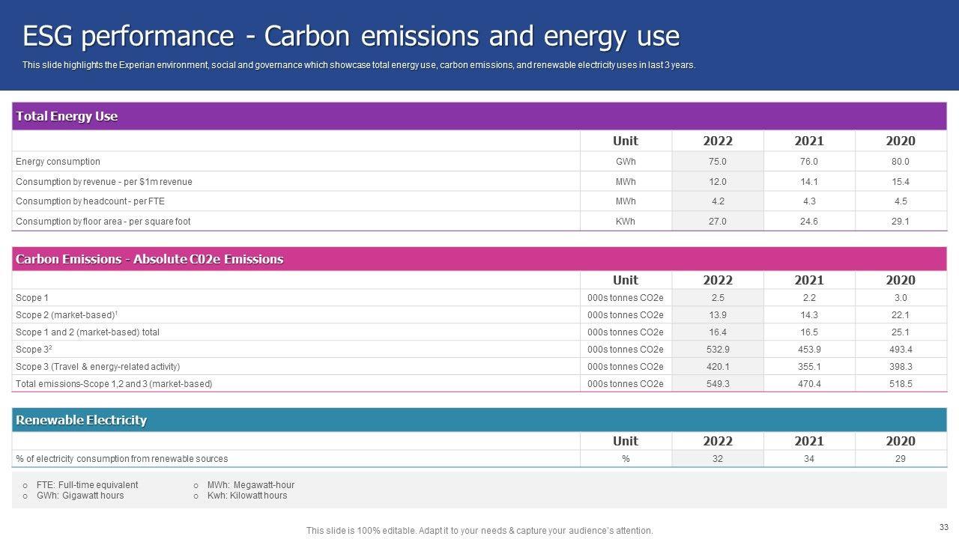Select the '100% editable' footer text
Viewport: 959px width, 539px height.
click(479, 531)
